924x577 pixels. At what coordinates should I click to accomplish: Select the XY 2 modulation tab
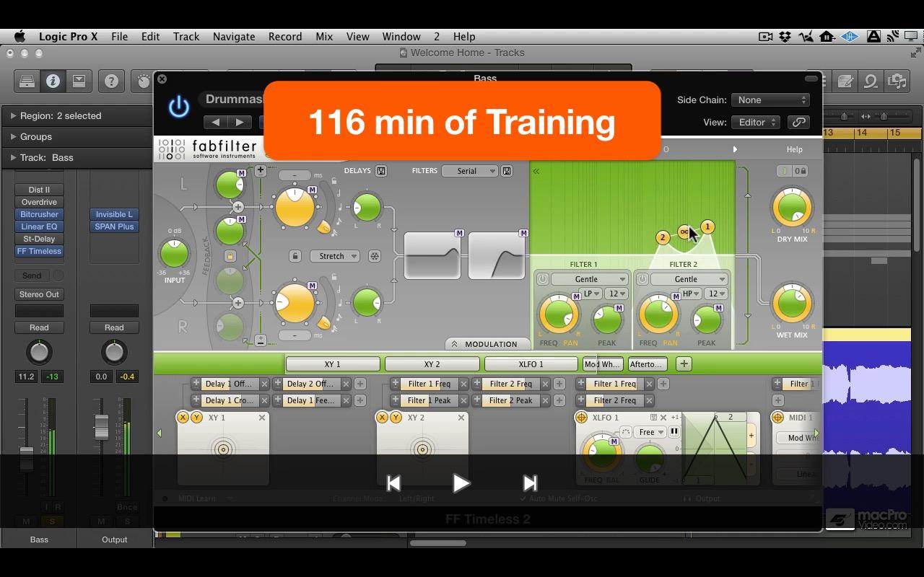(x=432, y=364)
